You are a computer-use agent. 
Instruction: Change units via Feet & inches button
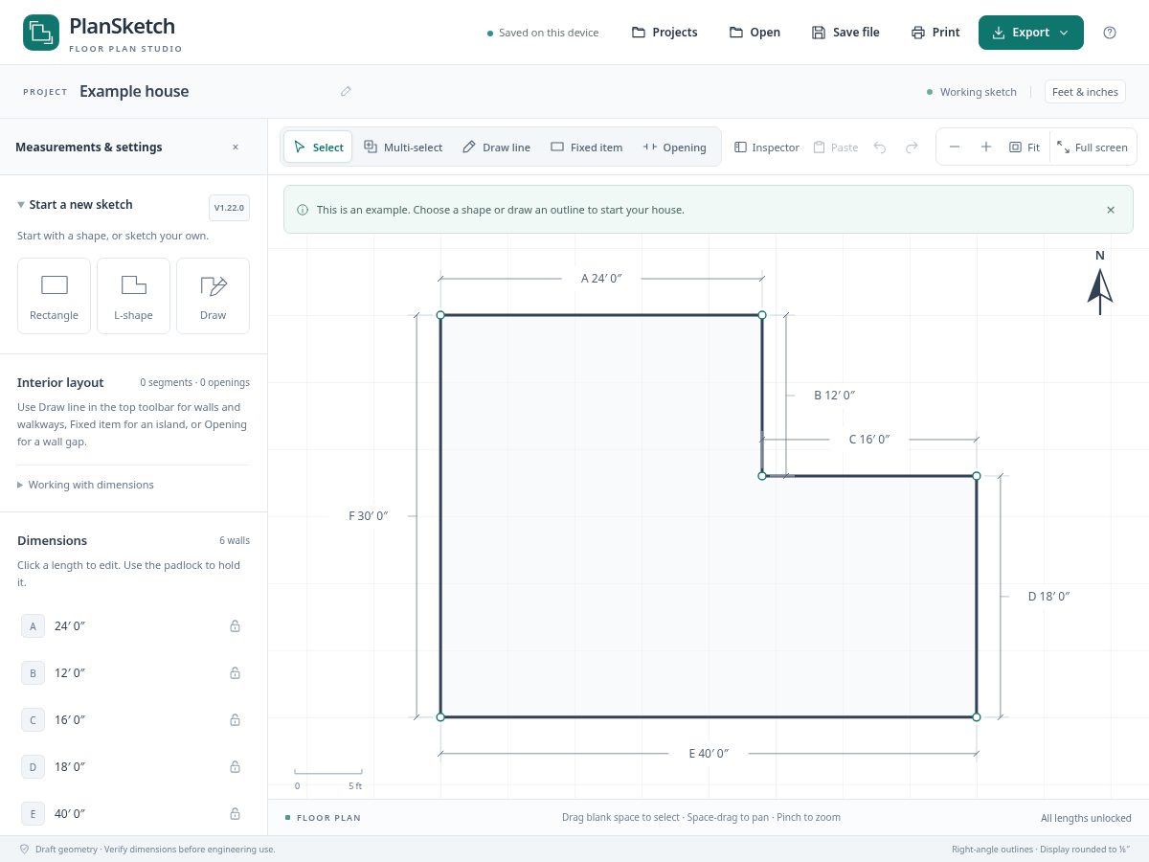[x=1085, y=92]
